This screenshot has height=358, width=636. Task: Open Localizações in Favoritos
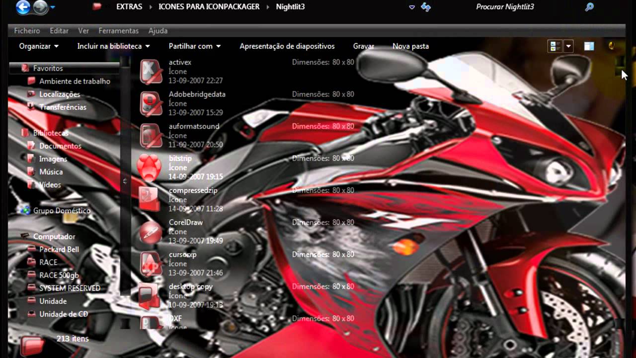pos(60,94)
